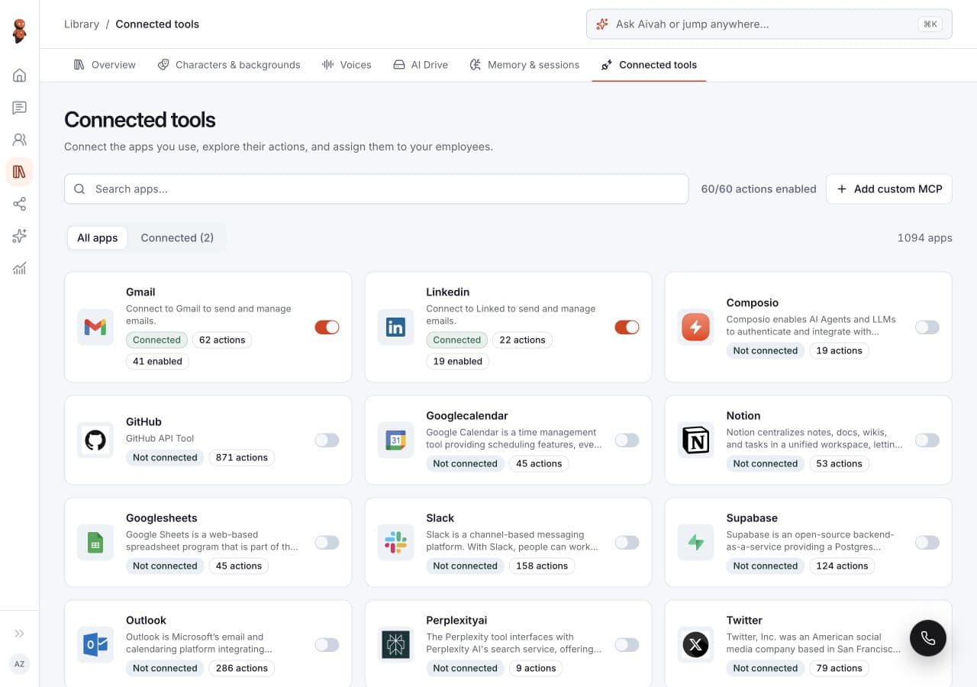Click the Googlecalendar app icon
Screen dimensions: 977x687
pos(395,440)
